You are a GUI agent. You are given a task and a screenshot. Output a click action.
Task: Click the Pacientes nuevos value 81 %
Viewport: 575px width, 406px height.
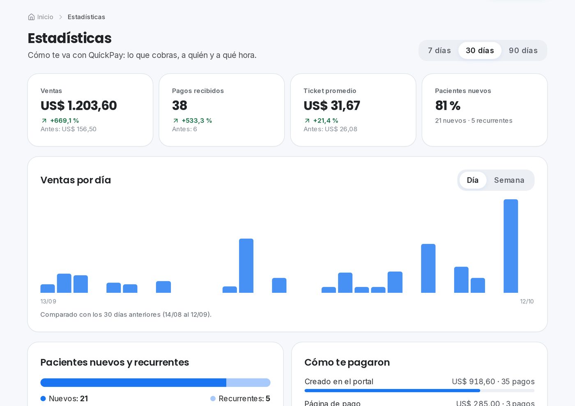pyautogui.click(x=448, y=105)
